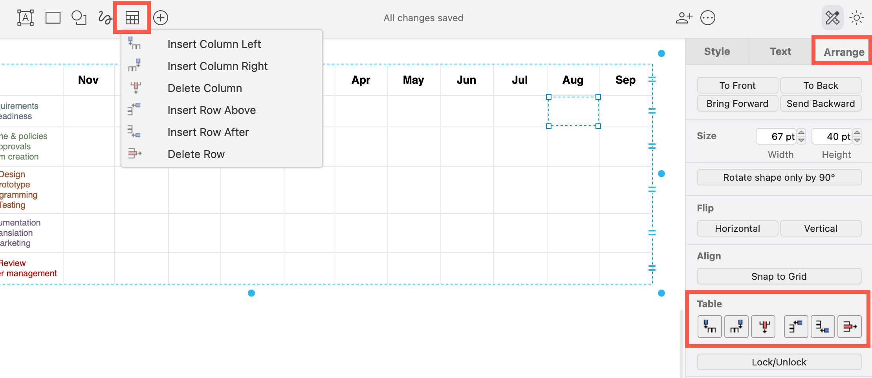This screenshot has width=872, height=378.
Task: Select the Freehand drawing tool
Action: click(104, 17)
